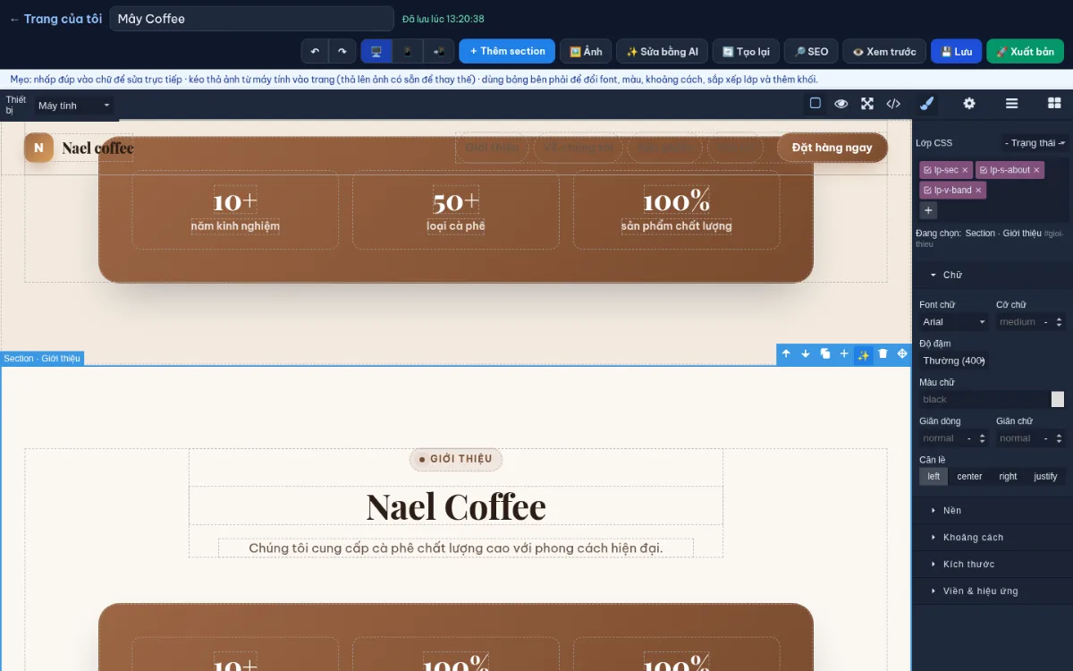Select center text alignment
The width and height of the screenshot is (1073, 671).
969,476
